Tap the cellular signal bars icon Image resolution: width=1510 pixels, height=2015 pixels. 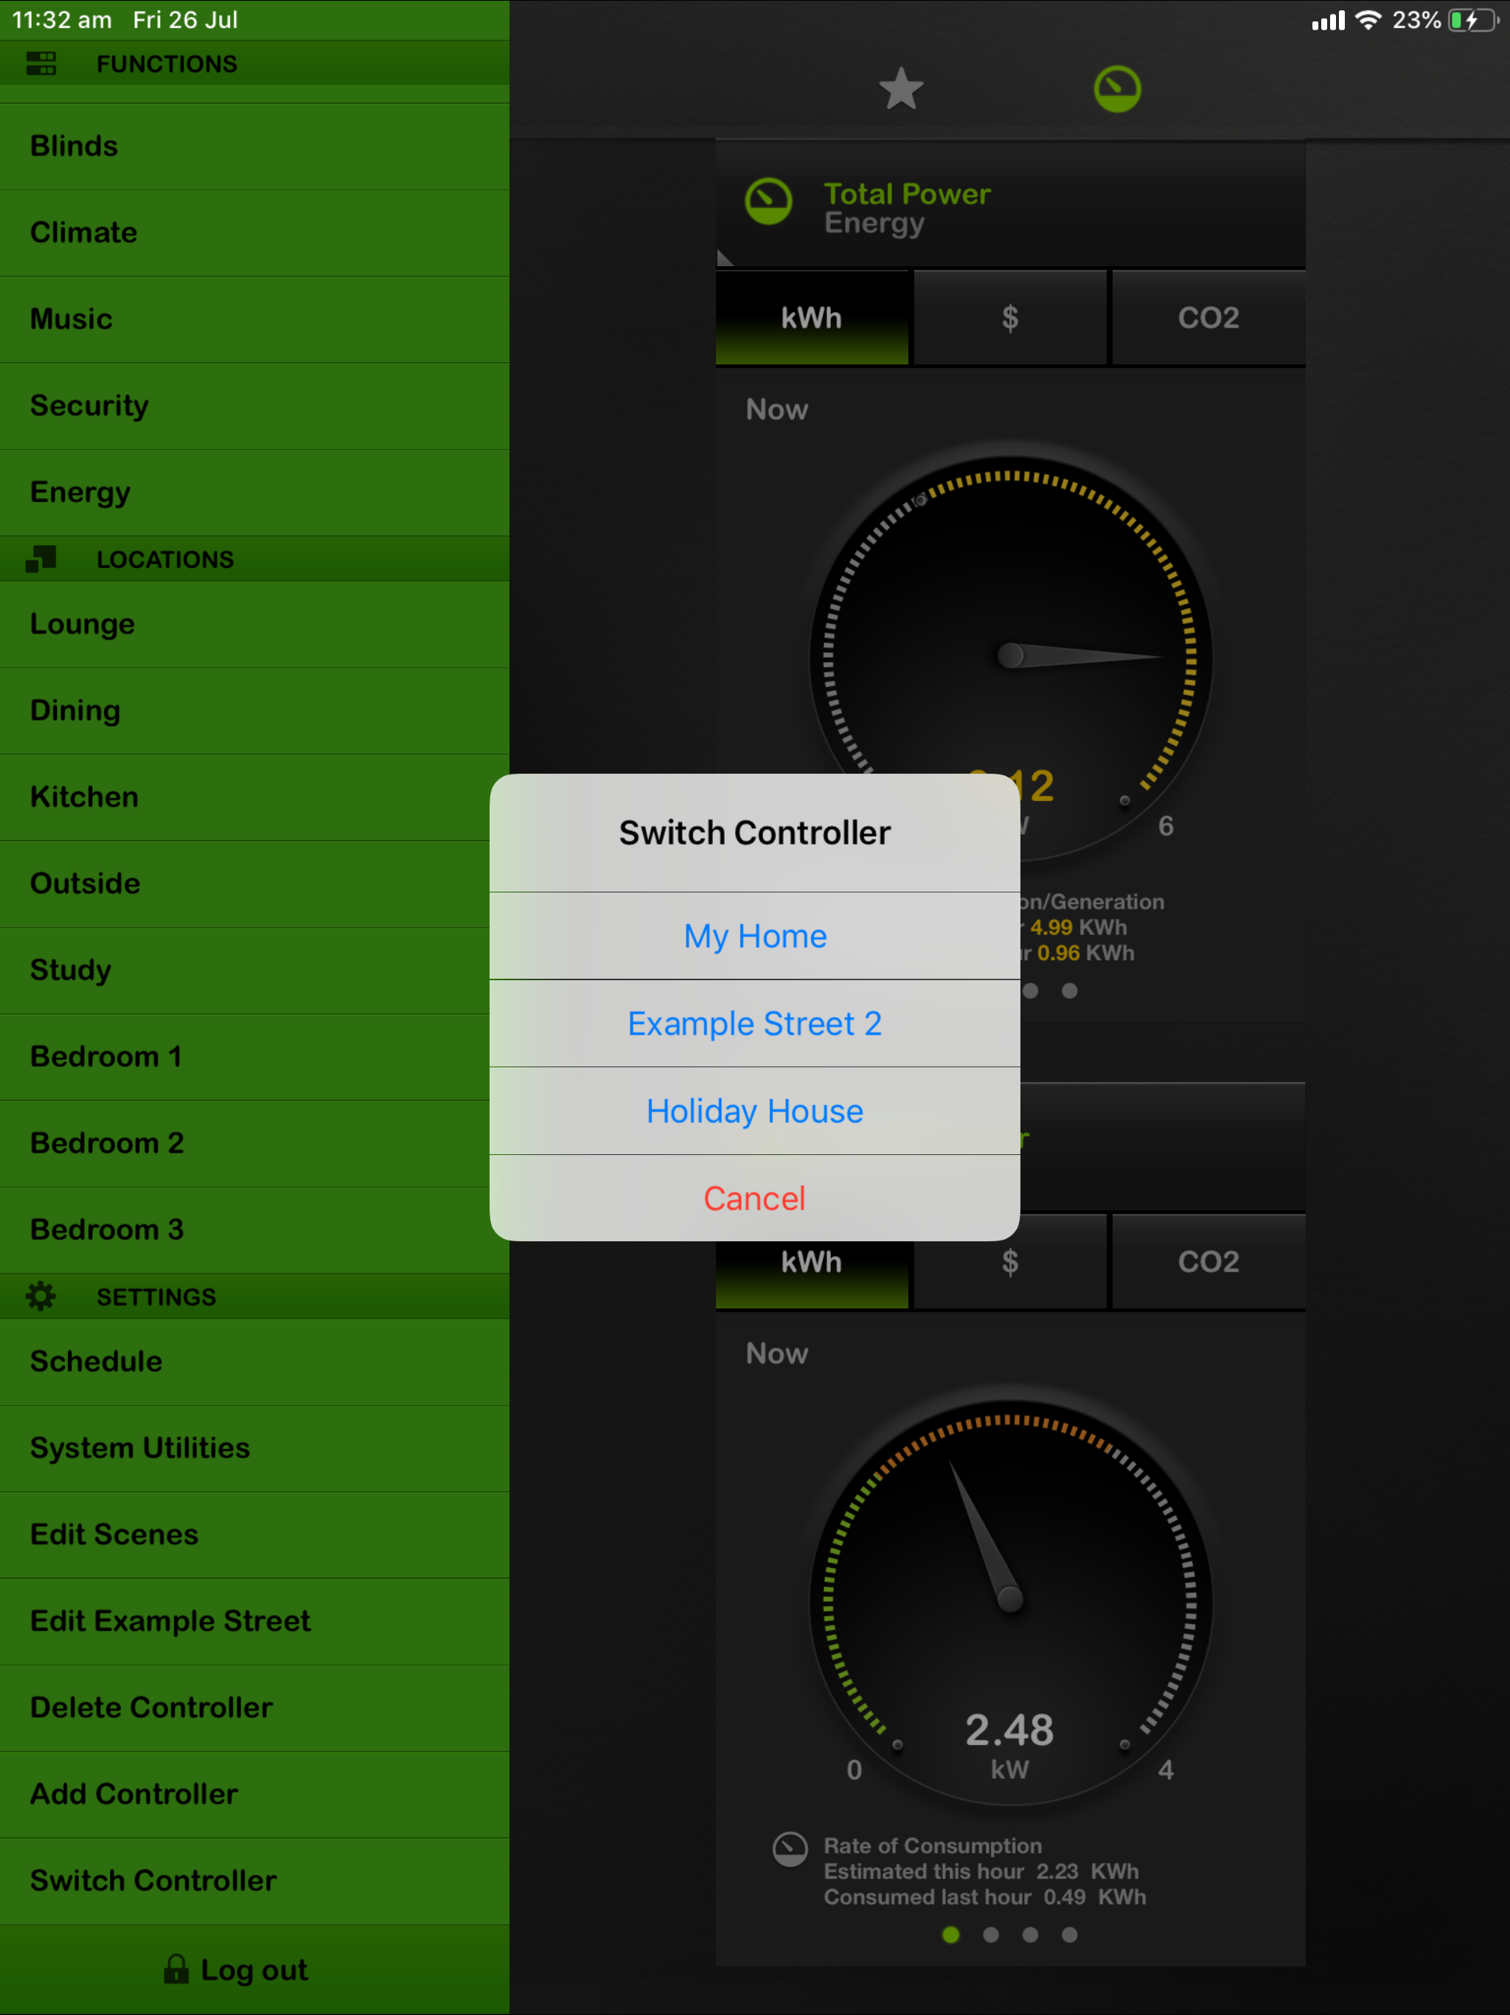click(1328, 20)
